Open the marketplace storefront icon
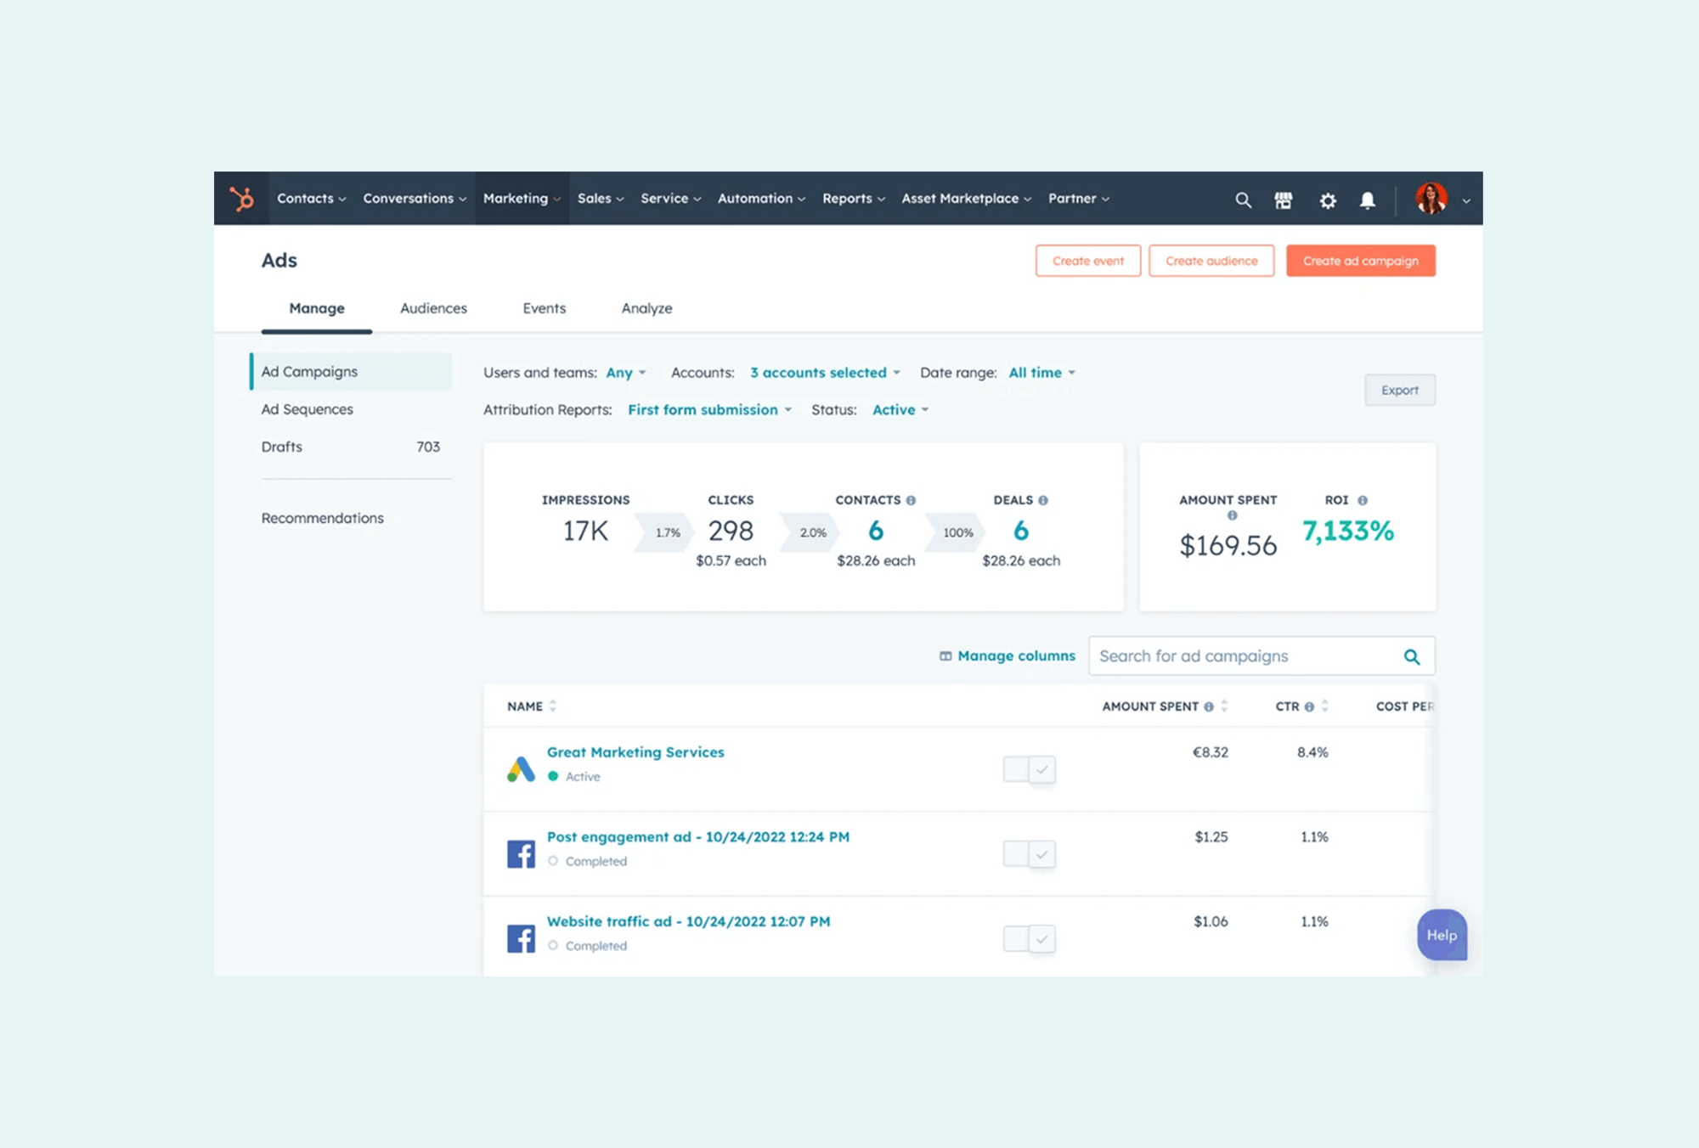This screenshot has height=1148, width=1699. [x=1284, y=200]
